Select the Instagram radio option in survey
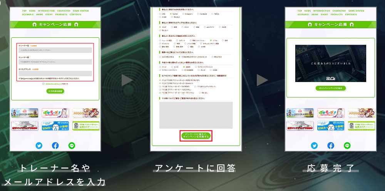 (183, 14)
